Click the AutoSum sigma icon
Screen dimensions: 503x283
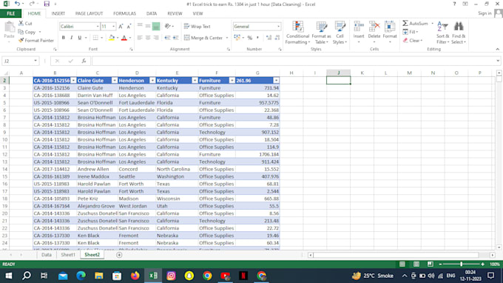click(x=405, y=23)
